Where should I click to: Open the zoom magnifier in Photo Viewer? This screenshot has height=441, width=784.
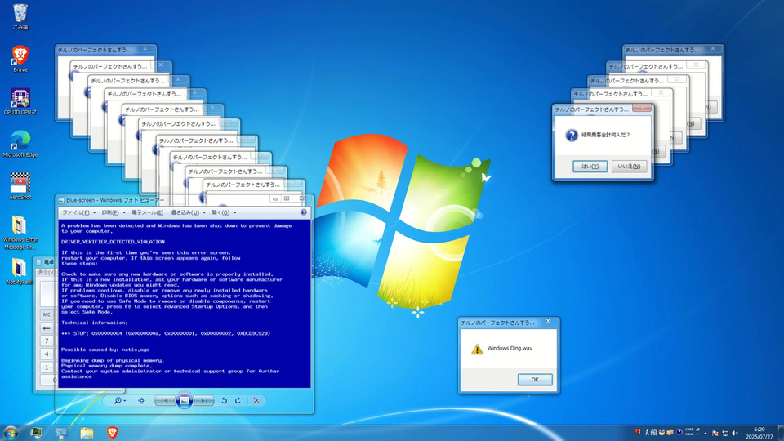point(119,400)
